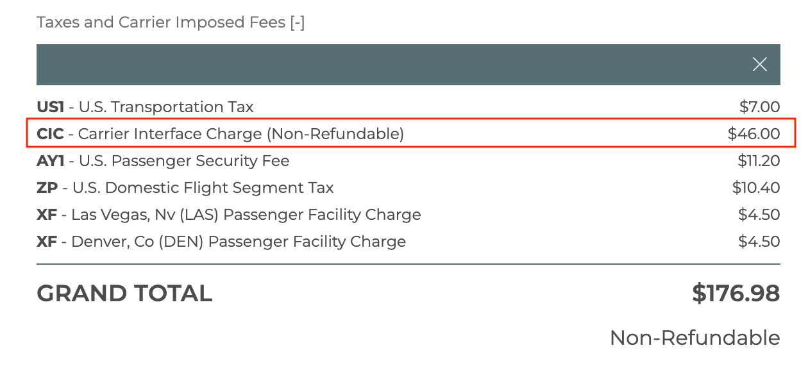The width and height of the screenshot is (808, 366).
Task: Click the Non-Refundable note under total
Action: [694, 338]
